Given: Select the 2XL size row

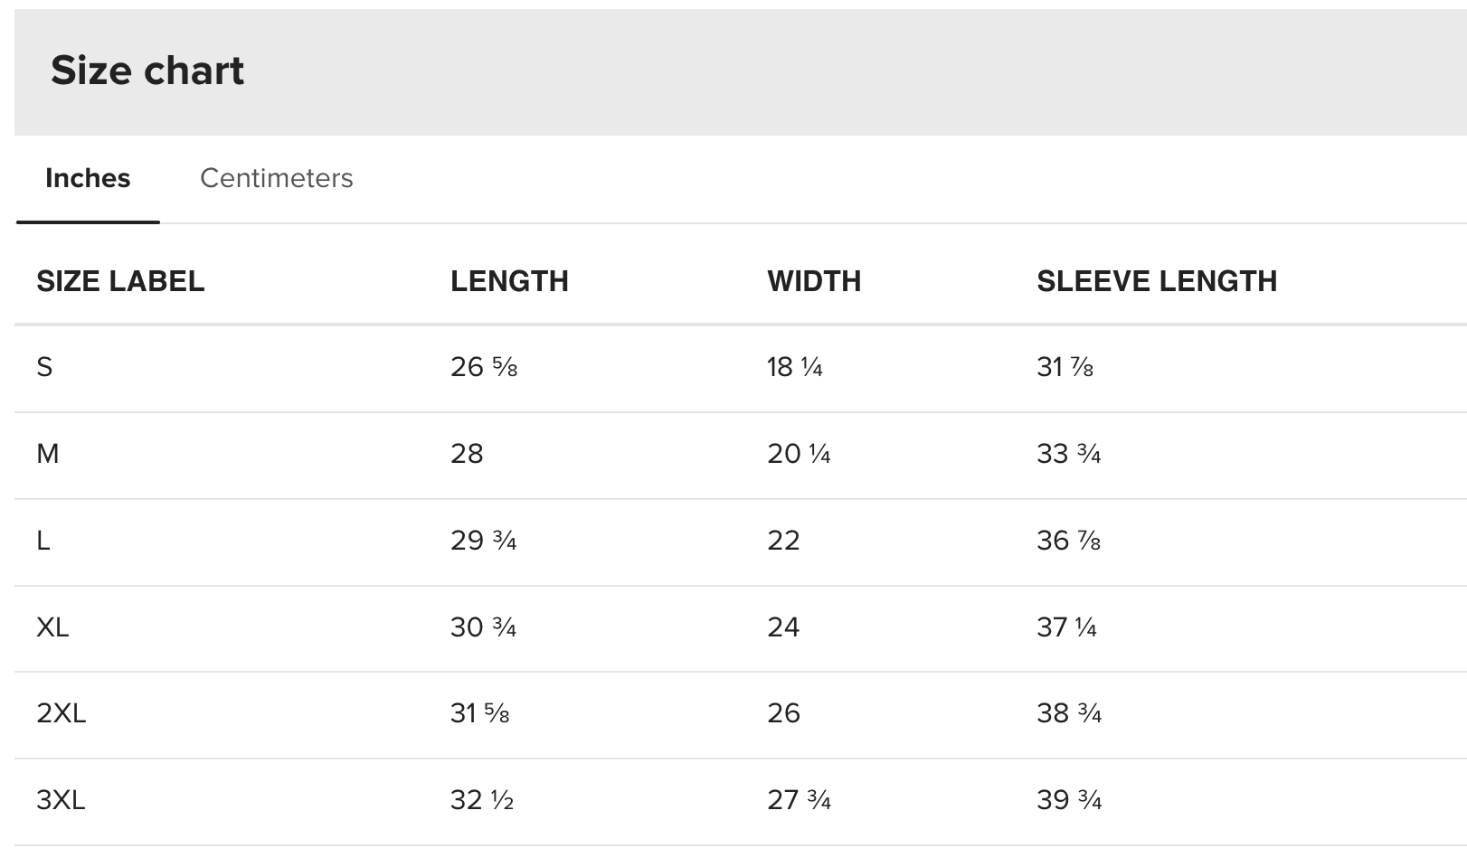Looking at the screenshot, I should coord(62,712).
